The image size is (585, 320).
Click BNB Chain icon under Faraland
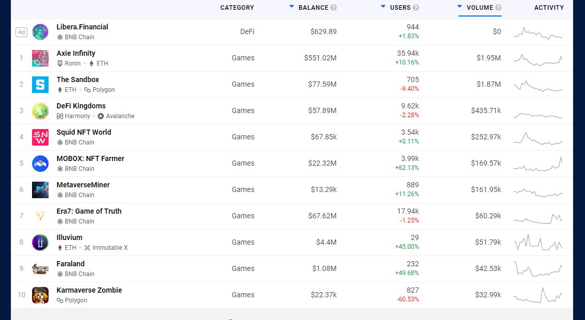60,274
